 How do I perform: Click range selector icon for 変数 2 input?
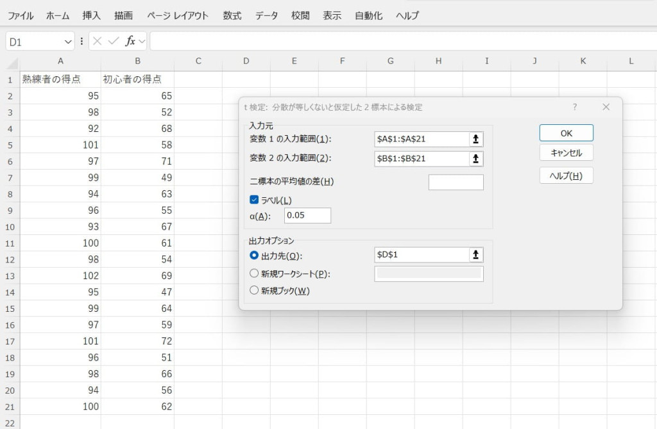[475, 158]
